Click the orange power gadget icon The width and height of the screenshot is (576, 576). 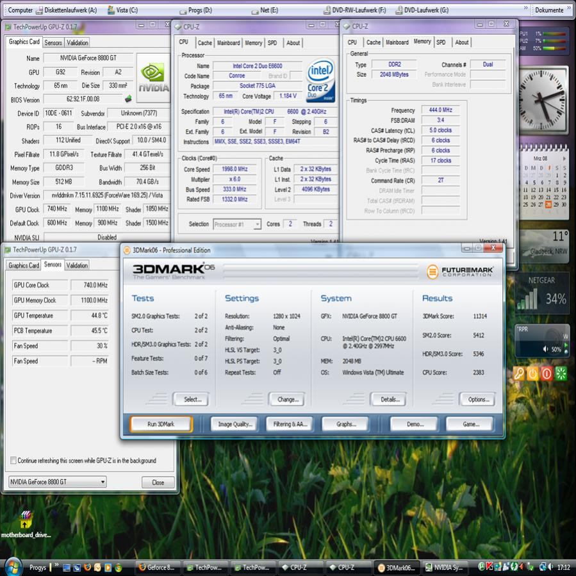[532, 374]
